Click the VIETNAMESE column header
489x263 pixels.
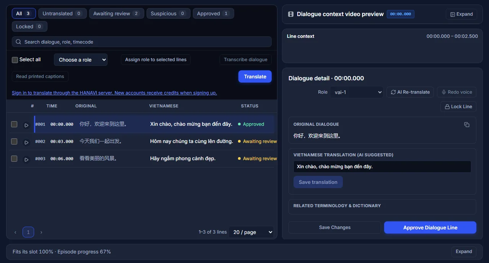click(x=164, y=106)
